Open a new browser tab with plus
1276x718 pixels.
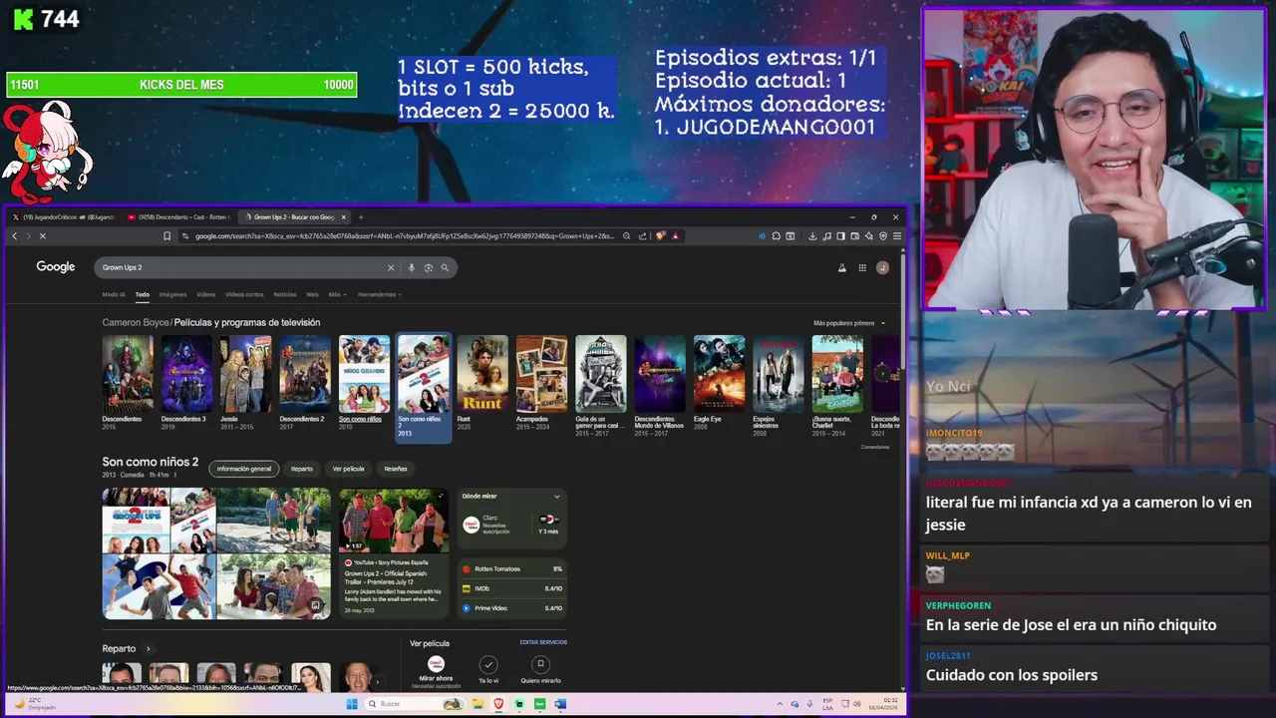[x=361, y=216]
